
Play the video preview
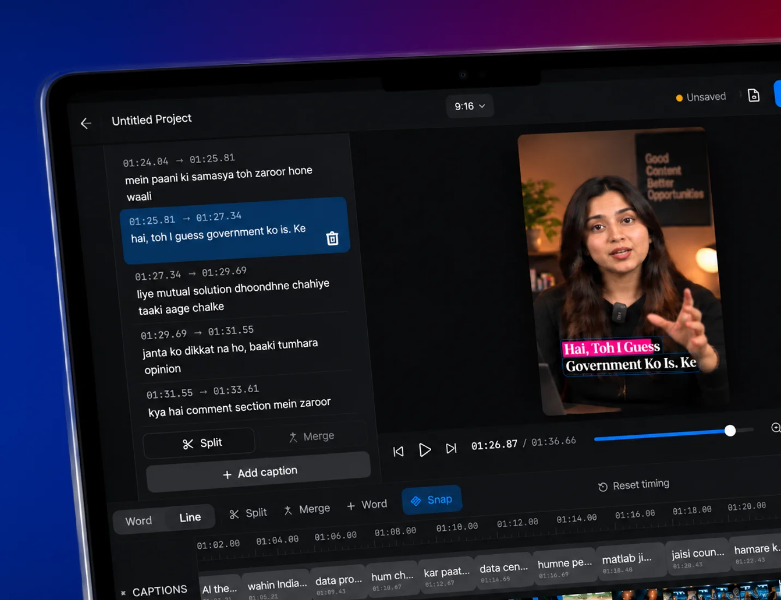point(425,449)
